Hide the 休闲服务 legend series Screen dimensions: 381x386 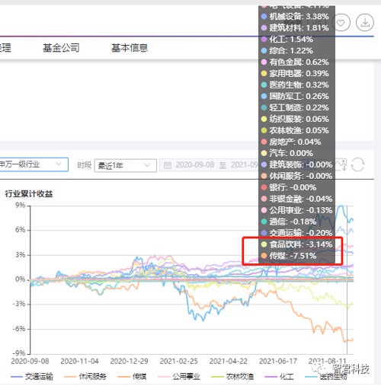pos(85,377)
